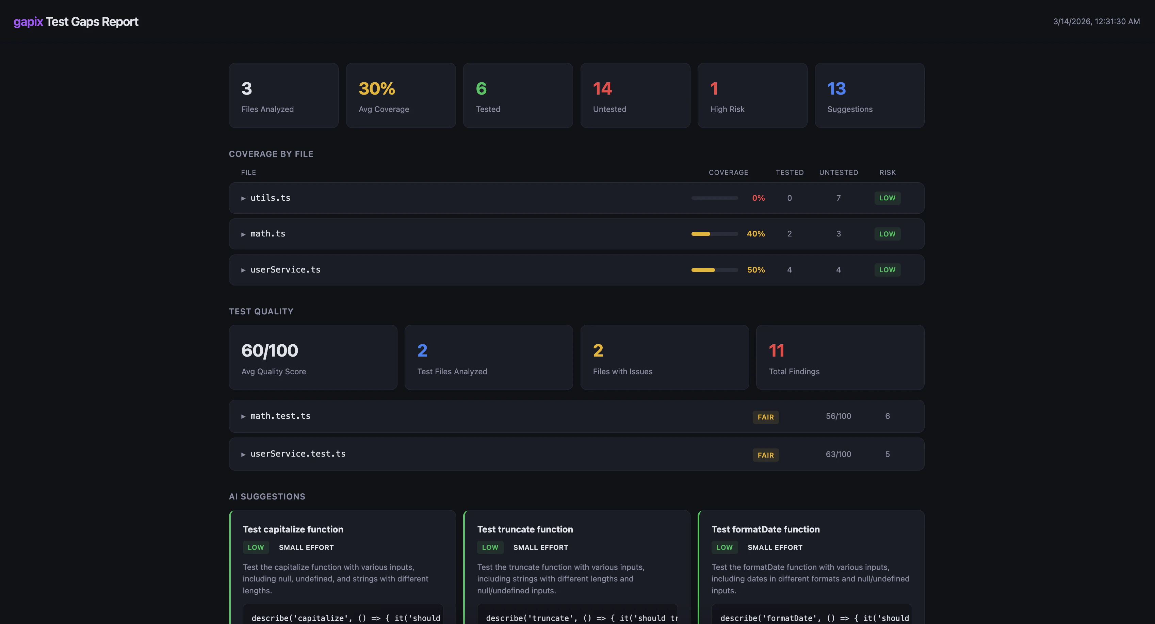This screenshot has height=624, width=1155.
Task: Click the FAIR badge on math.test.ts
Action: (x=765, y=417)
